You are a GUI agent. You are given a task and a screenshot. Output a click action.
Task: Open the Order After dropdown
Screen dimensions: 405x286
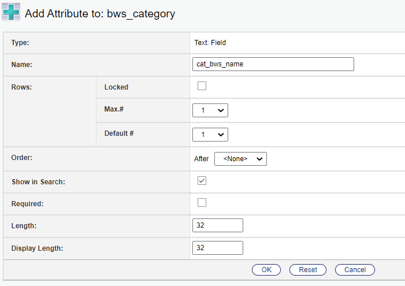(x=240, y=159)
